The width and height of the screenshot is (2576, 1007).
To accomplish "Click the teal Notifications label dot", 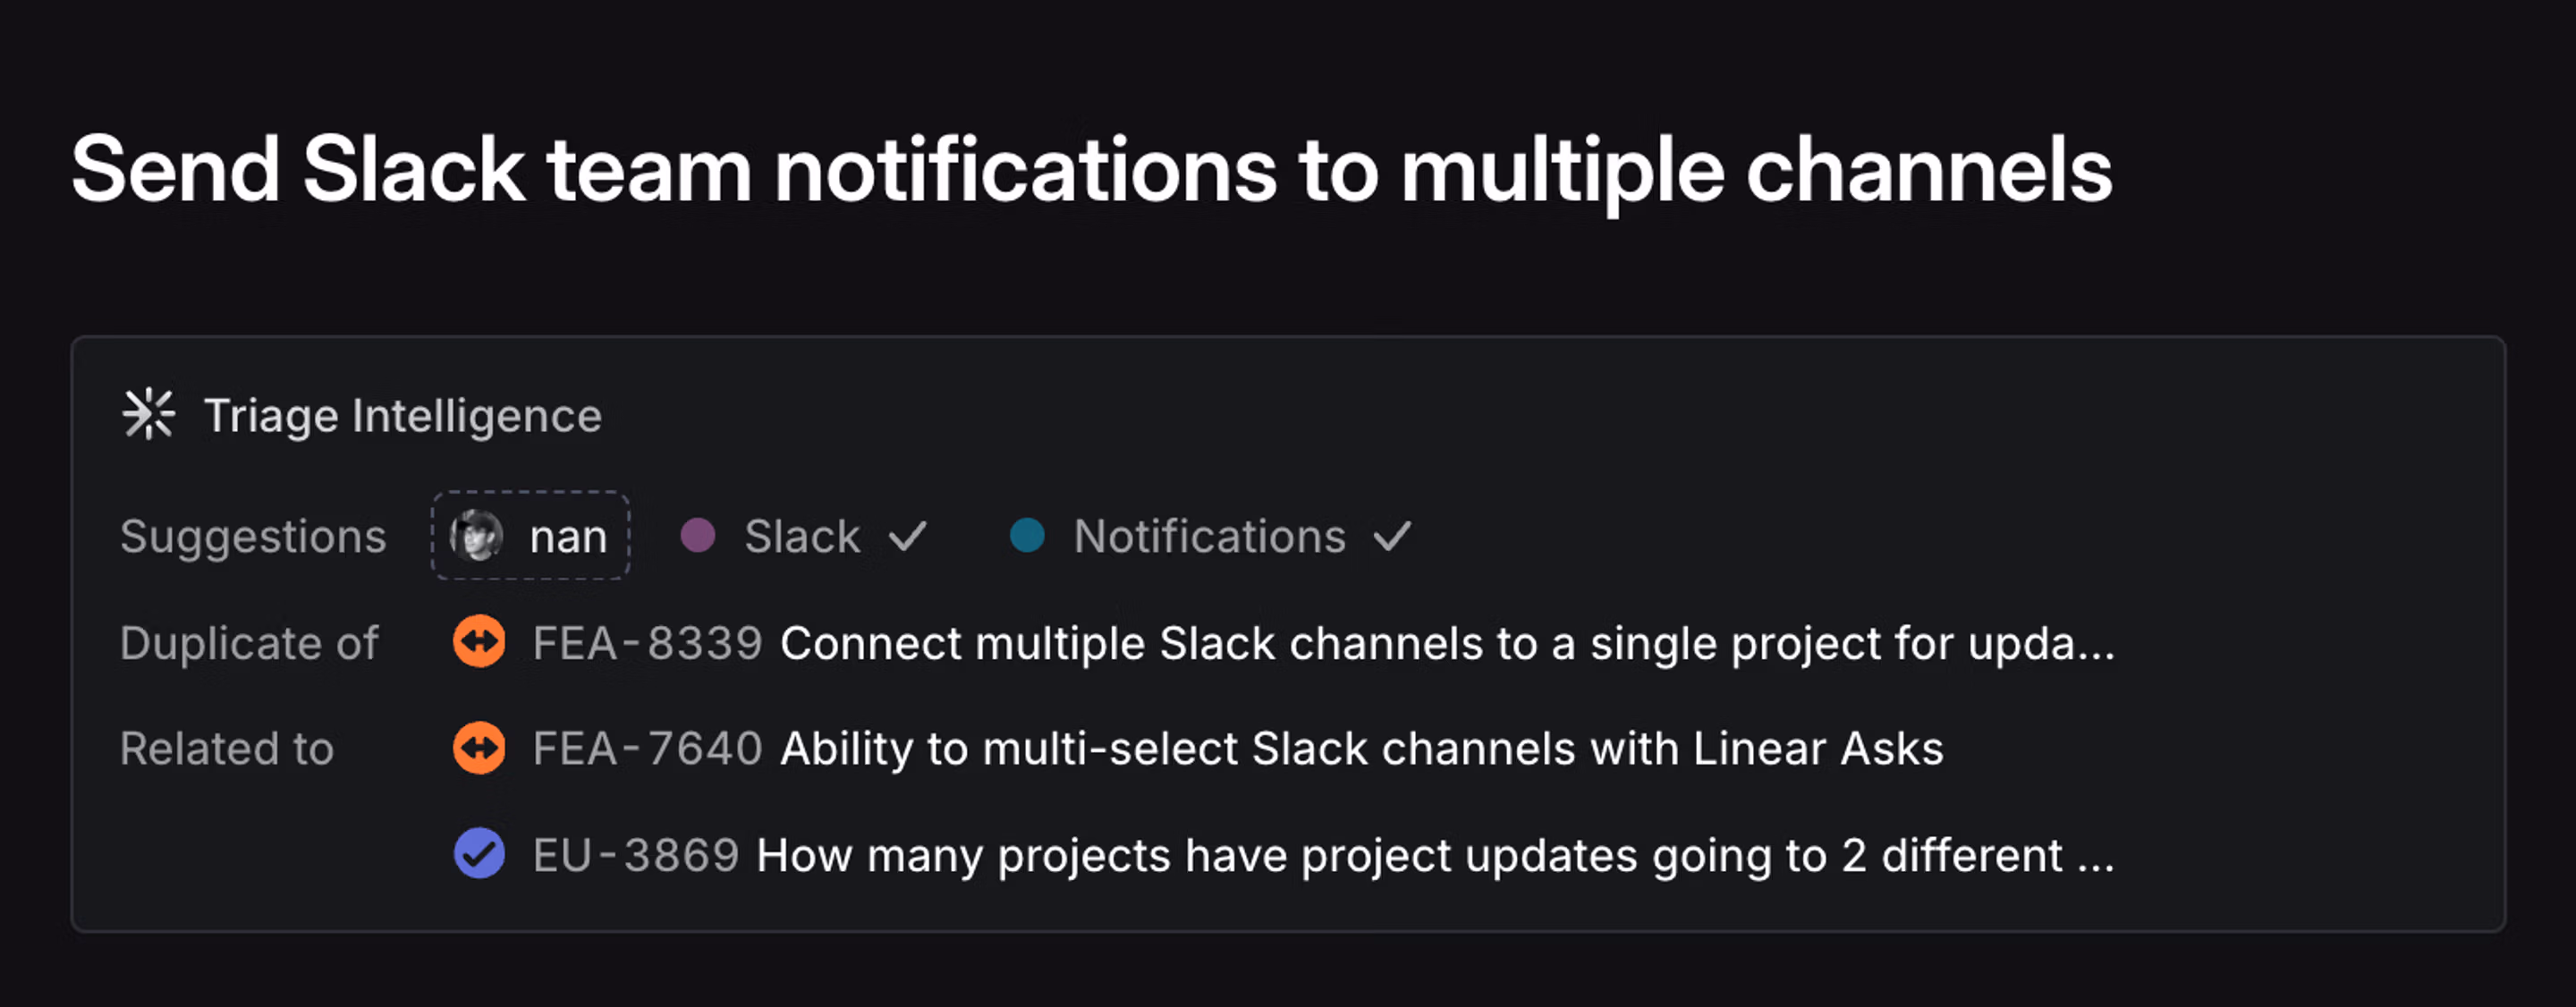I will (1027, 535).
